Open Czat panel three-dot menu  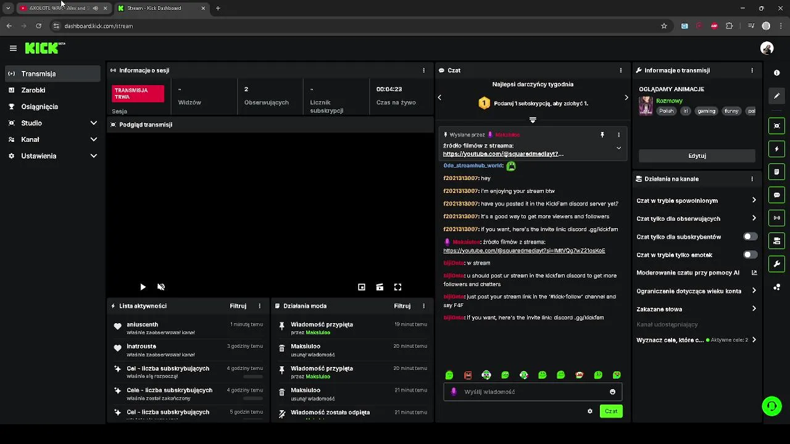(x=621, y=70)
